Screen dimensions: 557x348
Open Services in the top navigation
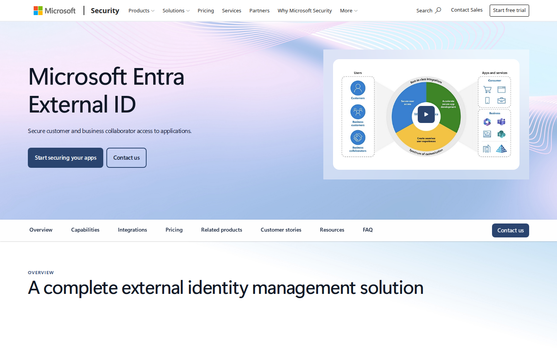[x=232, y=11]
